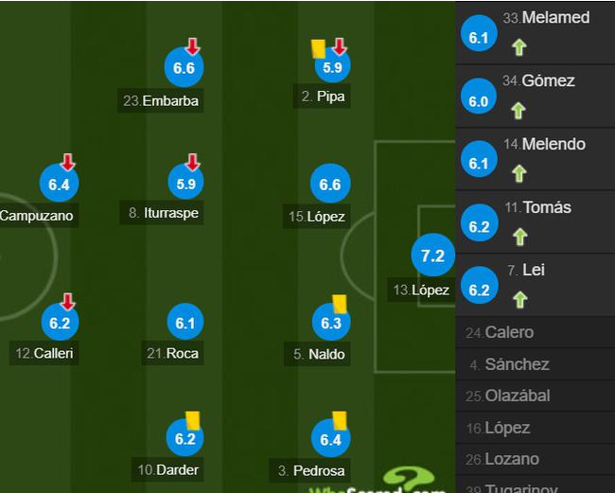Viewport: 615px width, 493px height.
Task: Click the red substitution arrow on Iturraspe
Action: [192, 162]
